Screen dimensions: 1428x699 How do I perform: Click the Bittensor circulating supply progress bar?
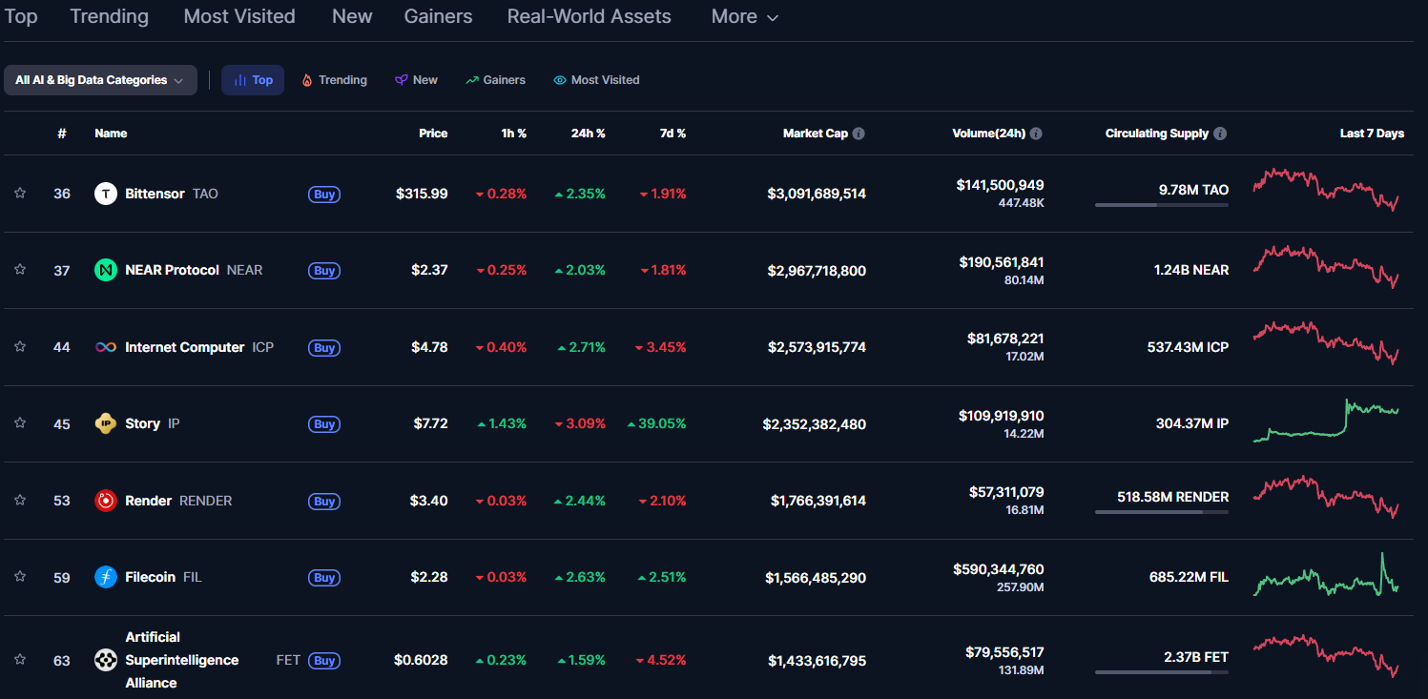(1162, 205)
